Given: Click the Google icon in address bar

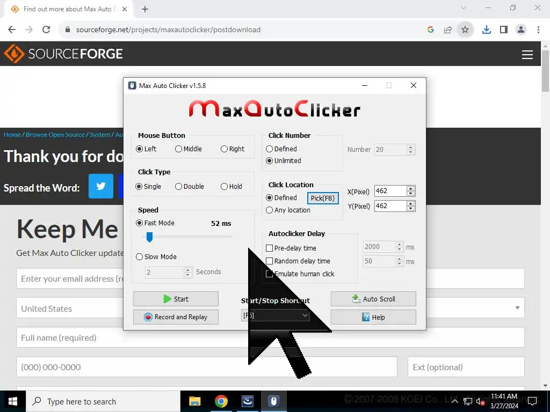Looking at the screenshot, I should tap(431, 30).
